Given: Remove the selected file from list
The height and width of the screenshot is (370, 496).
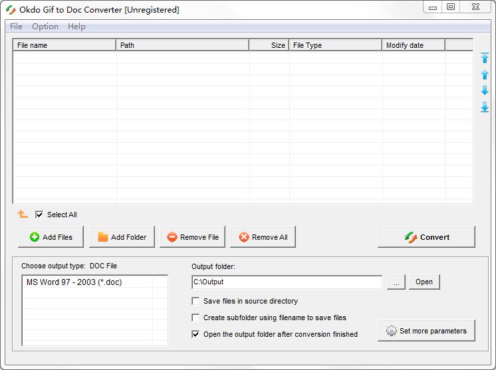Looking at the screenshot, I should pyautogui.click(x=192, y=237).
